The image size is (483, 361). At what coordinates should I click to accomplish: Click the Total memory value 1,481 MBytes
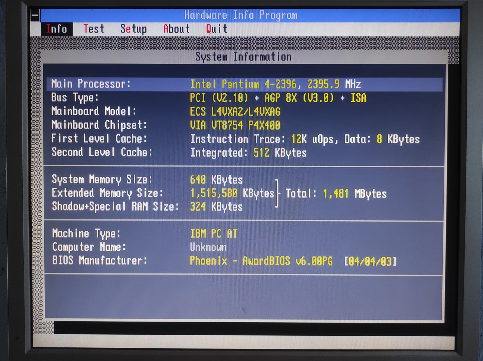pyautogui.click(x=354, y=194)
